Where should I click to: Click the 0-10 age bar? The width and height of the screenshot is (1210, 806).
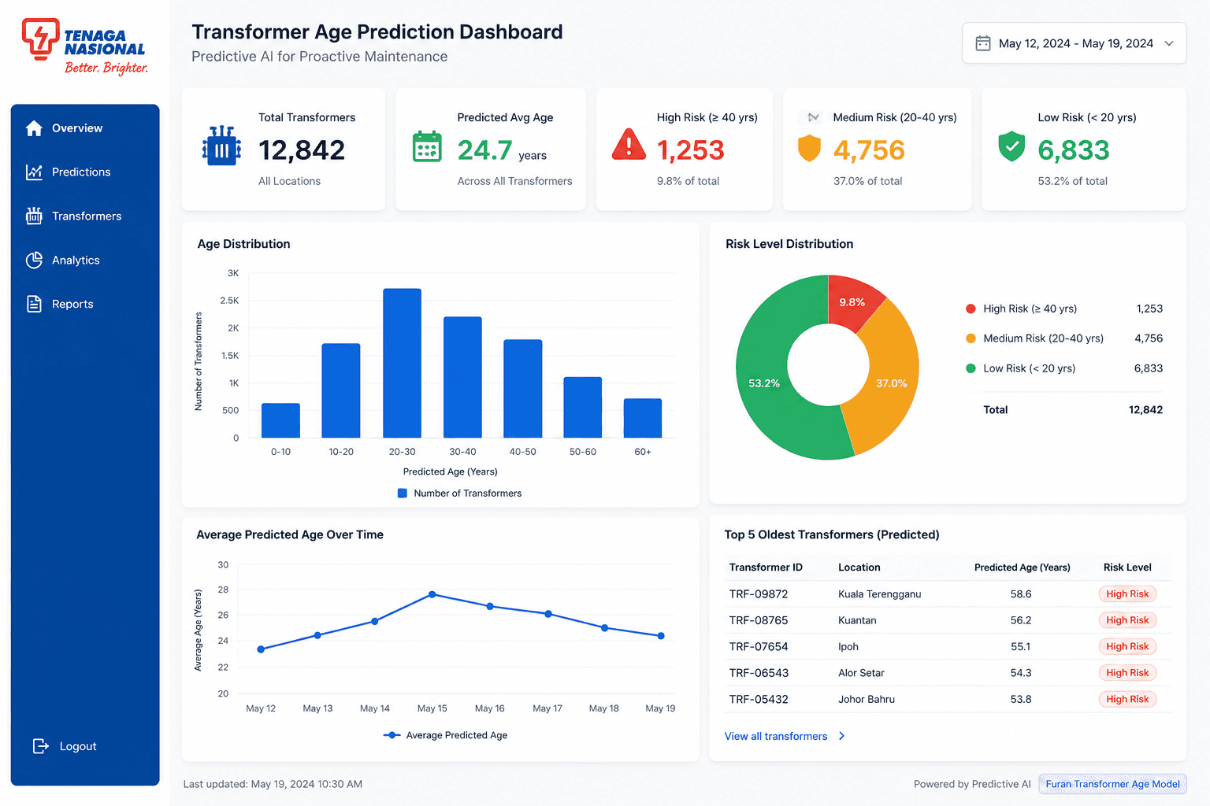(x=280, y=420)
